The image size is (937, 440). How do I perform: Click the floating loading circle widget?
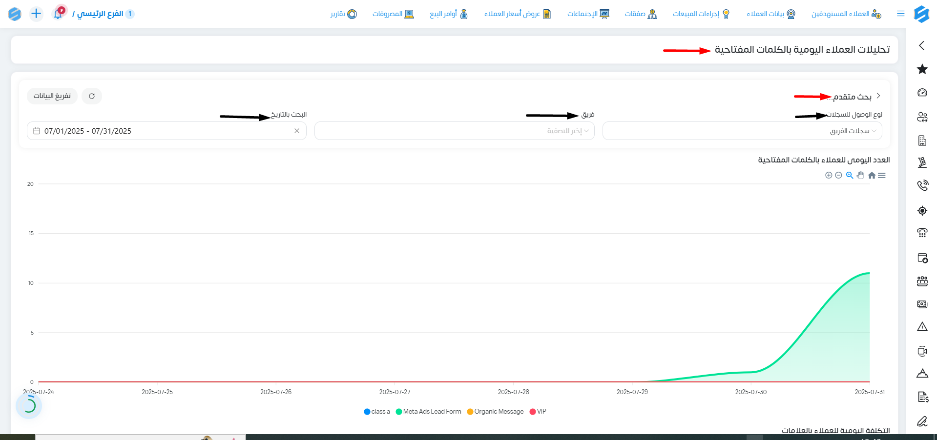29,405
